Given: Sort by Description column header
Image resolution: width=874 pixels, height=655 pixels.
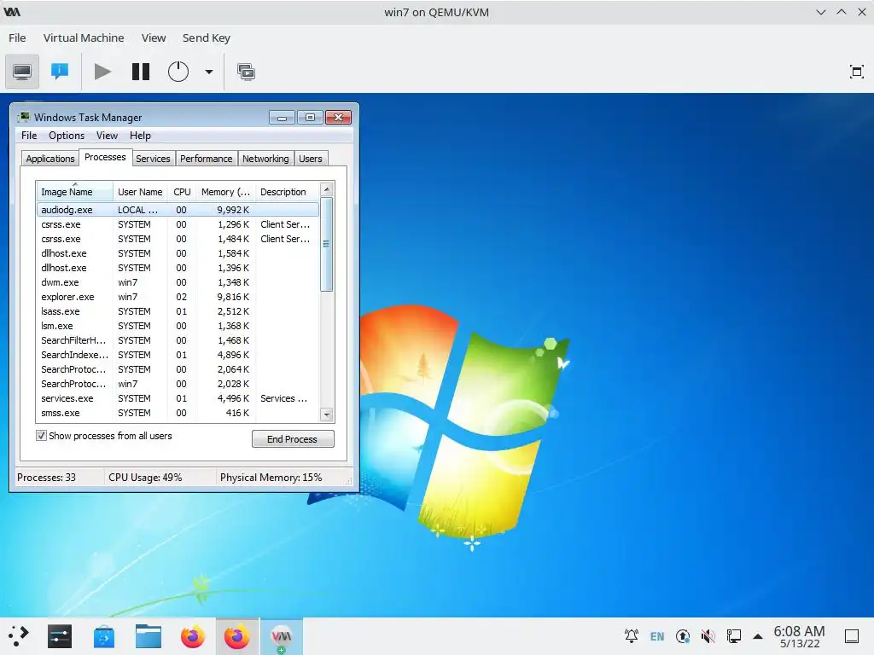Looking at the screenshot, I should click(287, 192).
